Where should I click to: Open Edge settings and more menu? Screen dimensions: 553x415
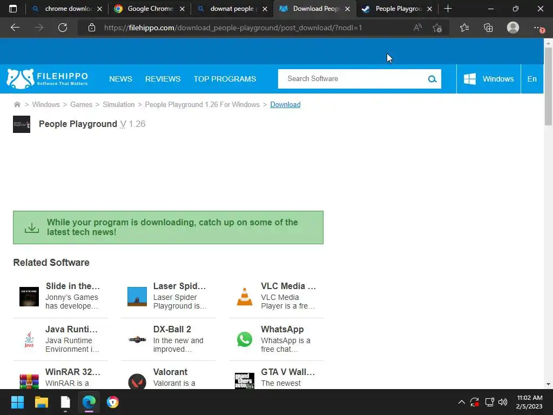click(x=538, y=28)
